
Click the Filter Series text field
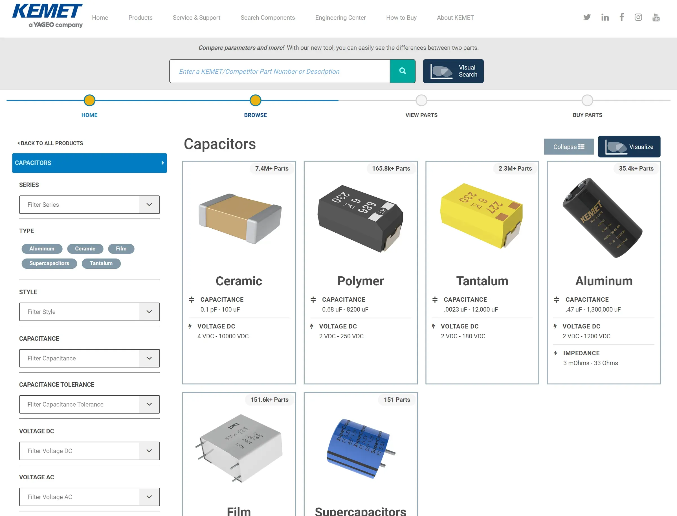click(x=79, y=204)
